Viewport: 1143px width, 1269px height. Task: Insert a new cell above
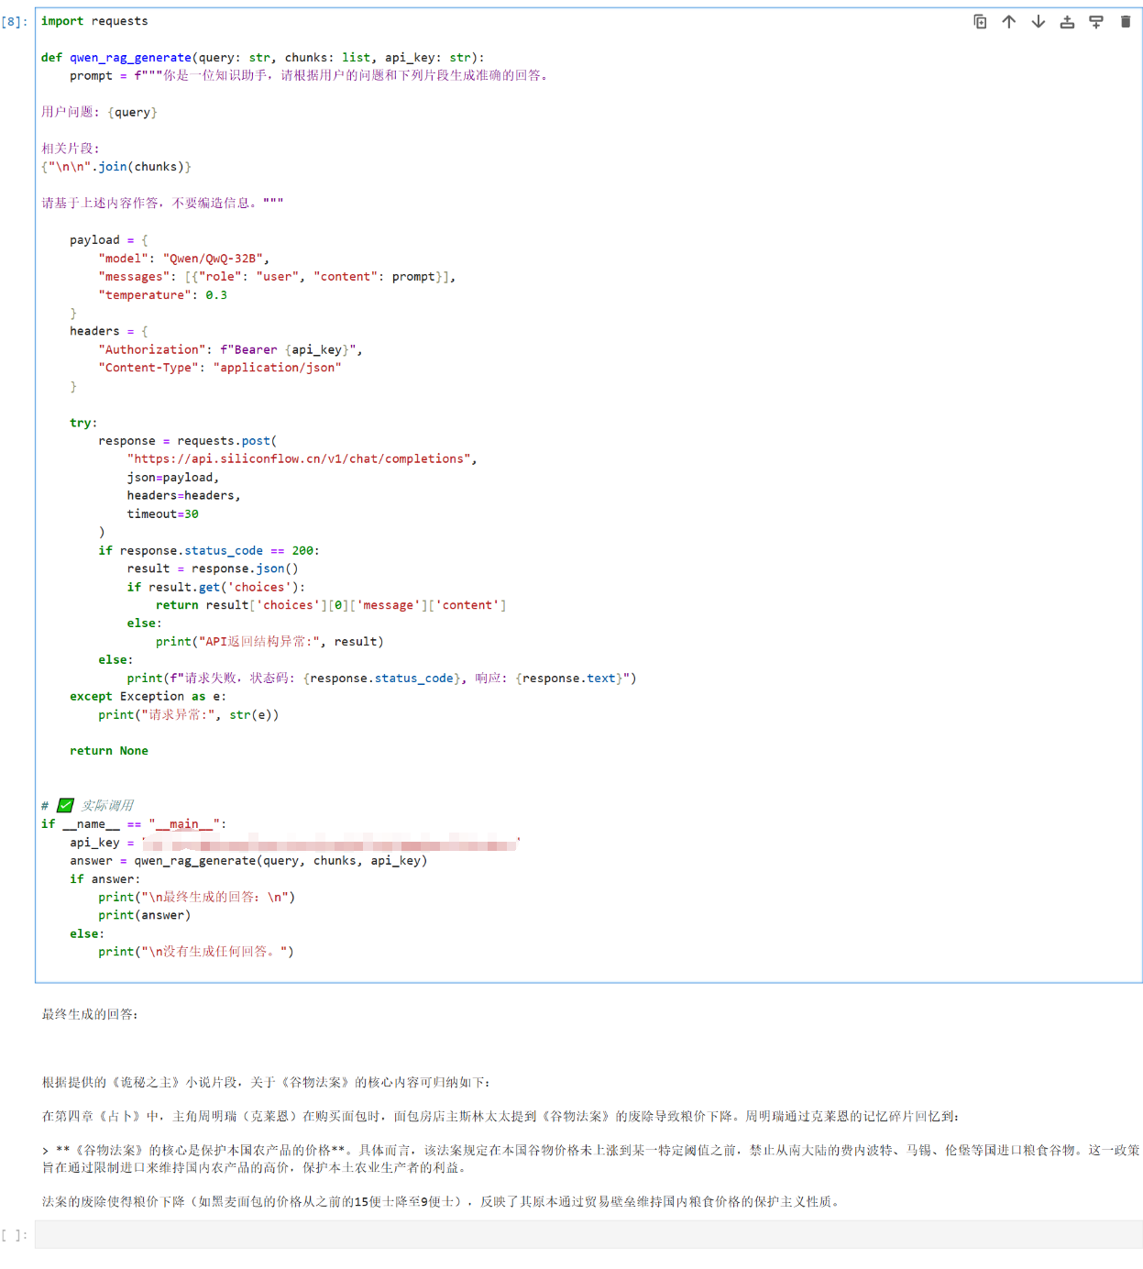[x=1067, y=22]
